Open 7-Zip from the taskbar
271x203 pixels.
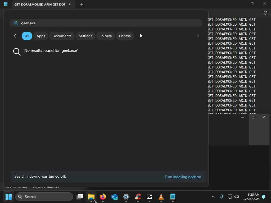pos(150,197)
